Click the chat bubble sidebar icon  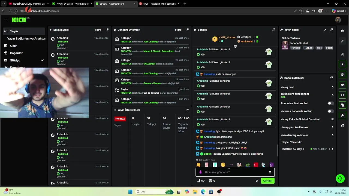(x=342, y=85)
